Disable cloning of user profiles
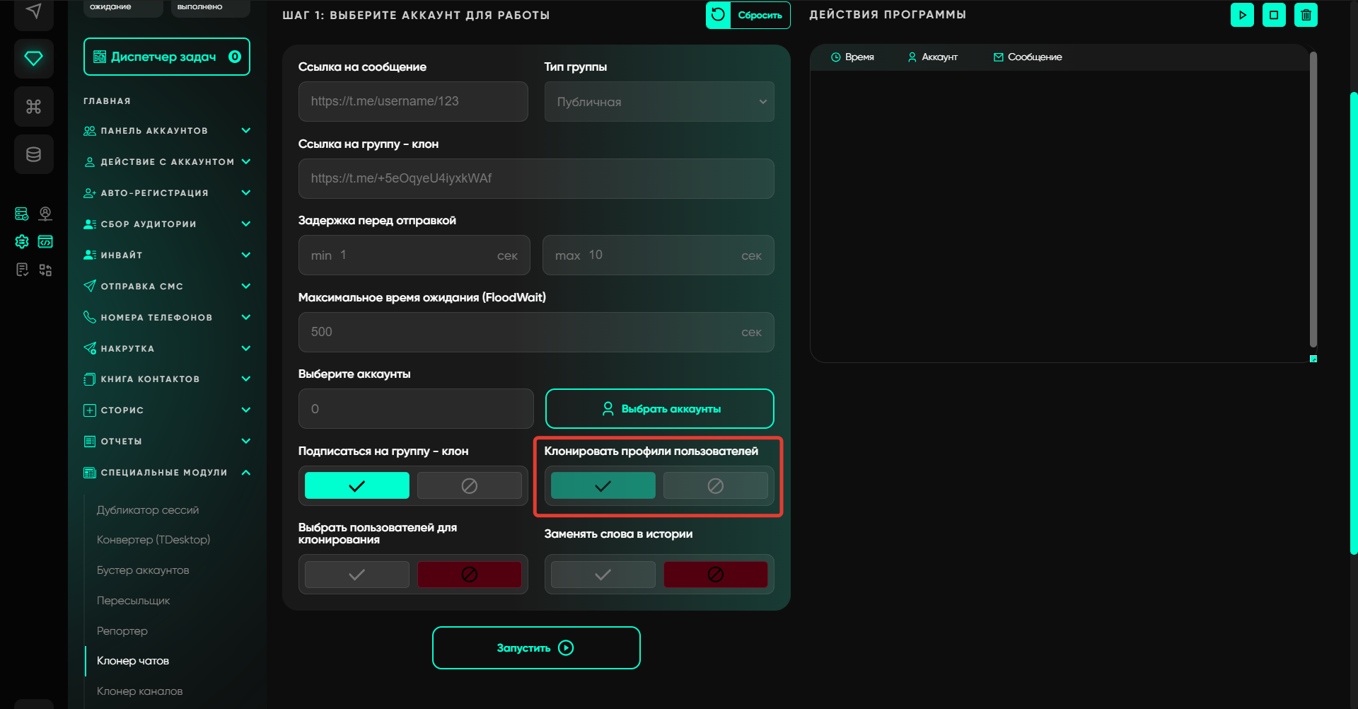Screen dimensions: 1358x709 [715, 486]
